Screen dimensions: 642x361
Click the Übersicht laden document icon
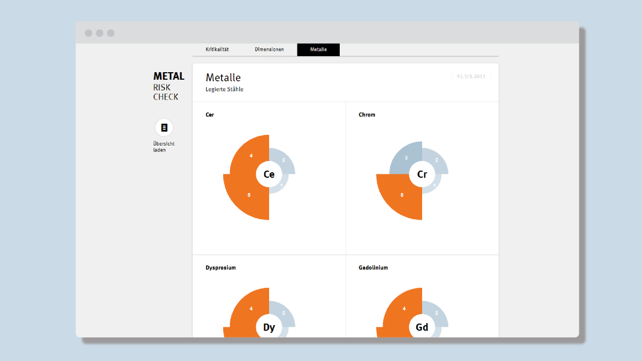[x=164, y=128]
